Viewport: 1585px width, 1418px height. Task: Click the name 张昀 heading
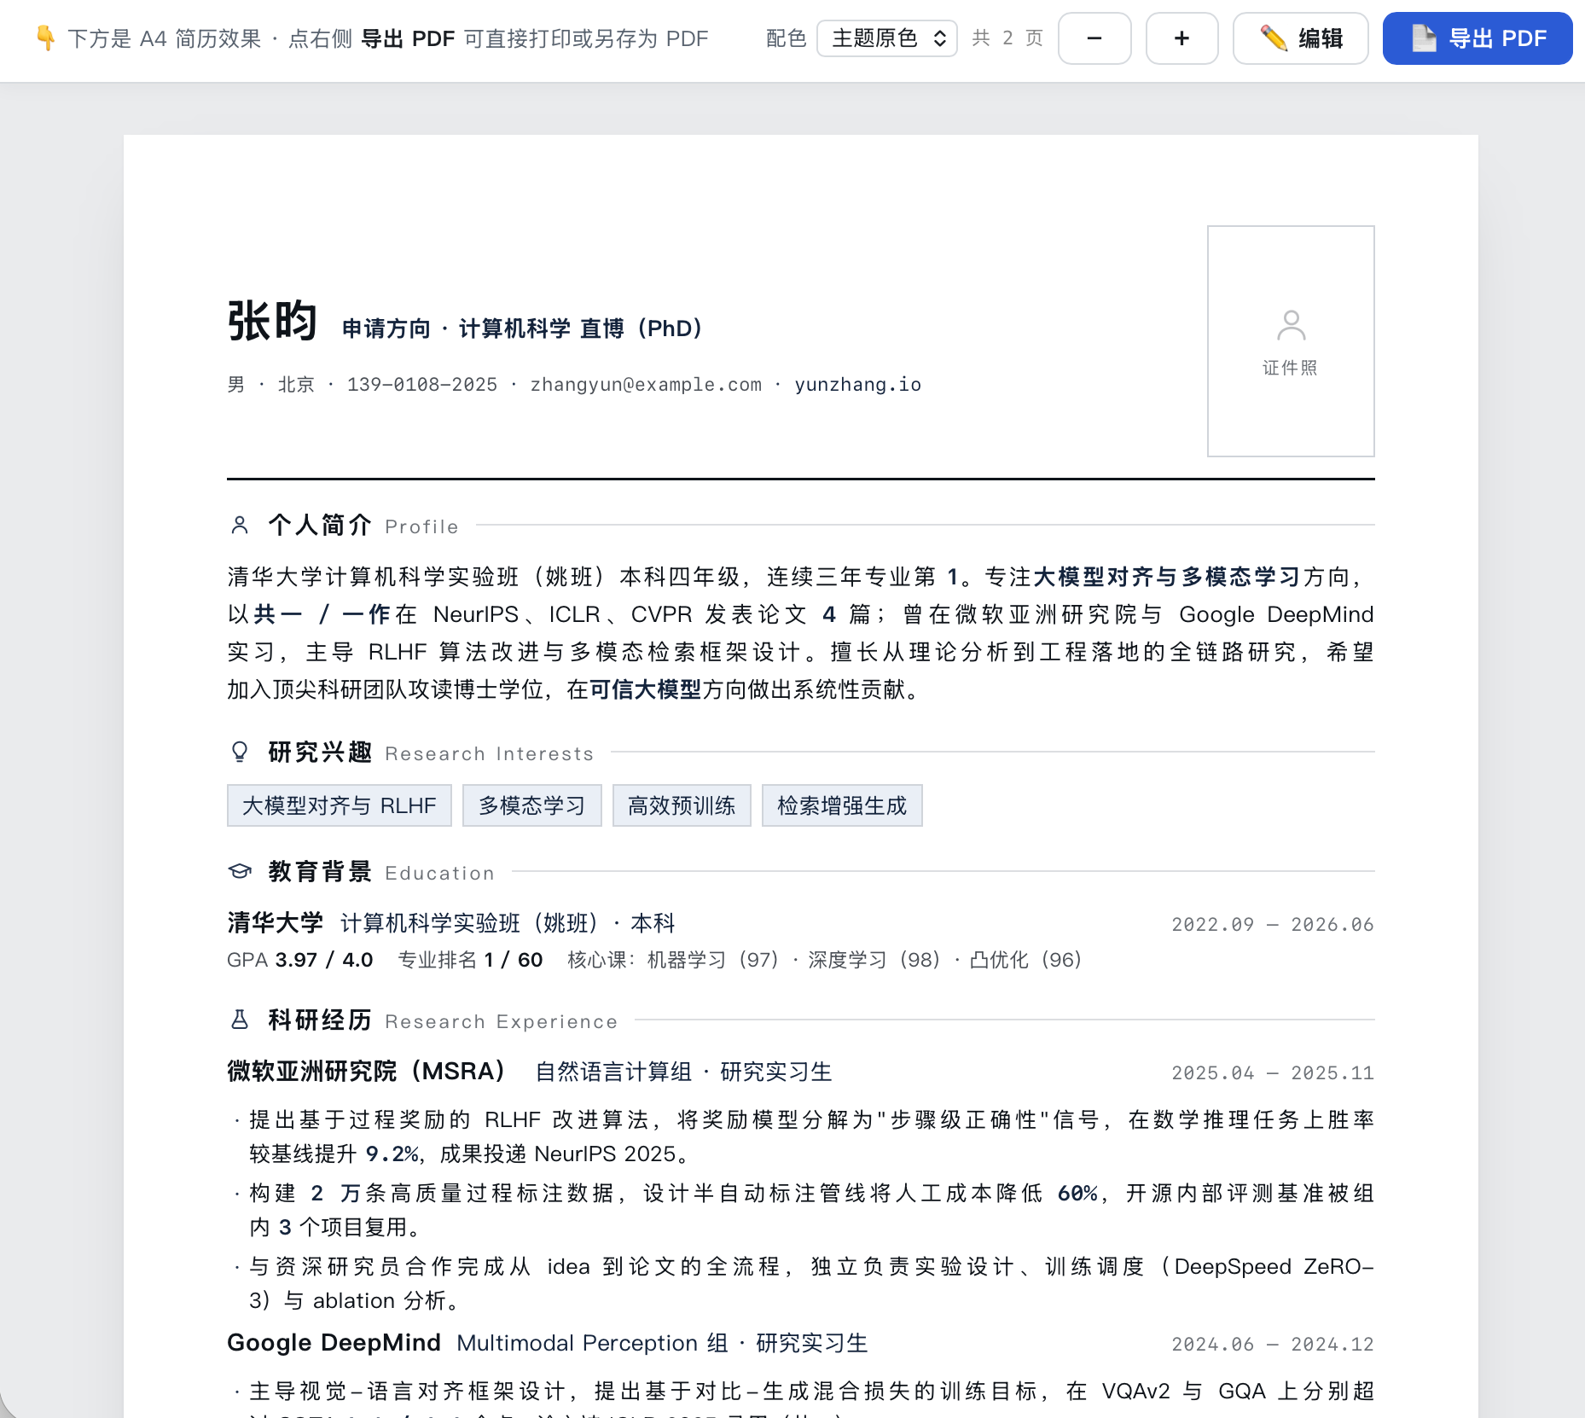[272, 322]
